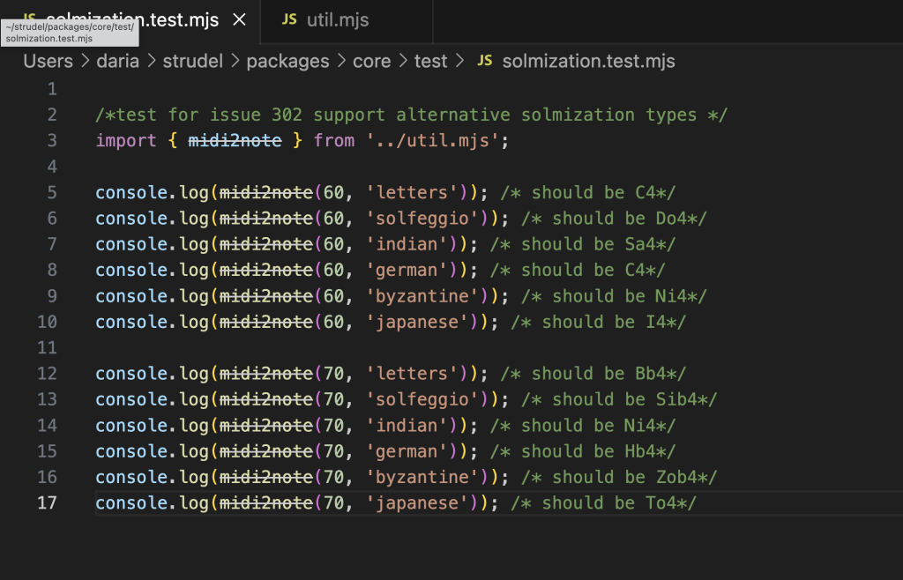Viewport: 903px width, 580px height.
Task: Click the from keyword on line 3
Action: tap(334, 140)
